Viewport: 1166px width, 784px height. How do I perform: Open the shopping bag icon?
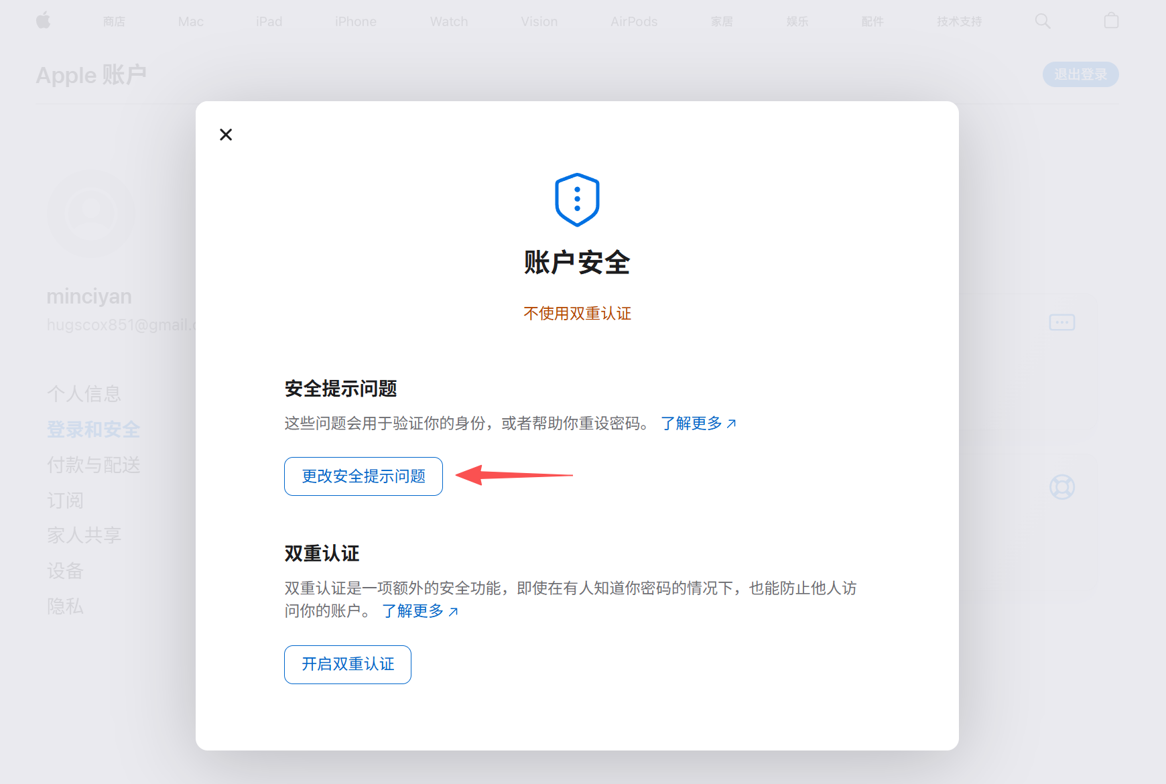click(1111, 21)
